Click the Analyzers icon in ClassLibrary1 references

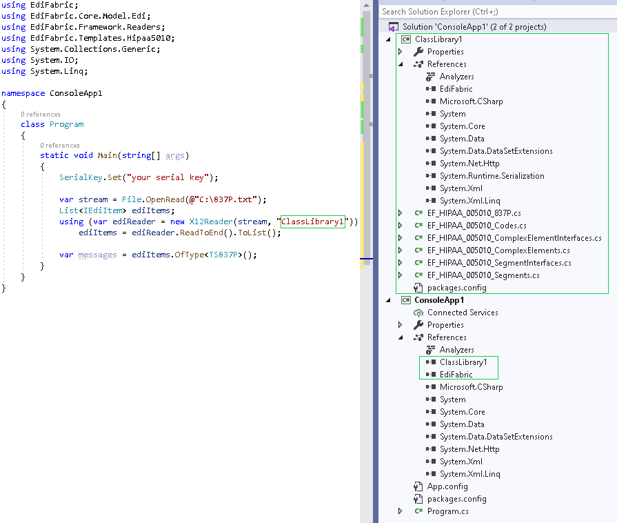431,77
